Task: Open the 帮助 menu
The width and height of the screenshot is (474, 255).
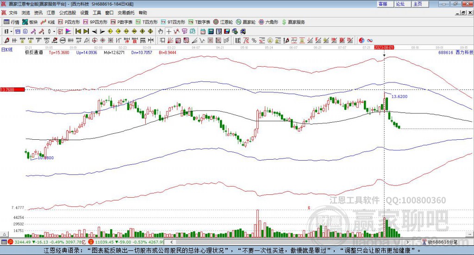Action: coord(143,12)
